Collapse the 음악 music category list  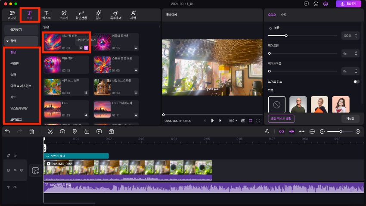pos(7,41)
